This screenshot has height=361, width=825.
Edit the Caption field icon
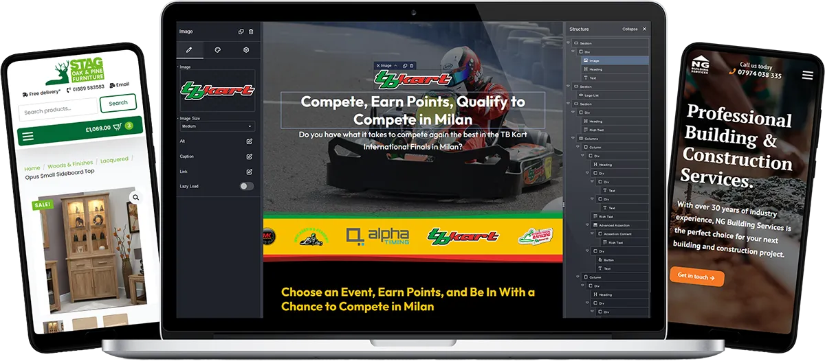[250, 156]
